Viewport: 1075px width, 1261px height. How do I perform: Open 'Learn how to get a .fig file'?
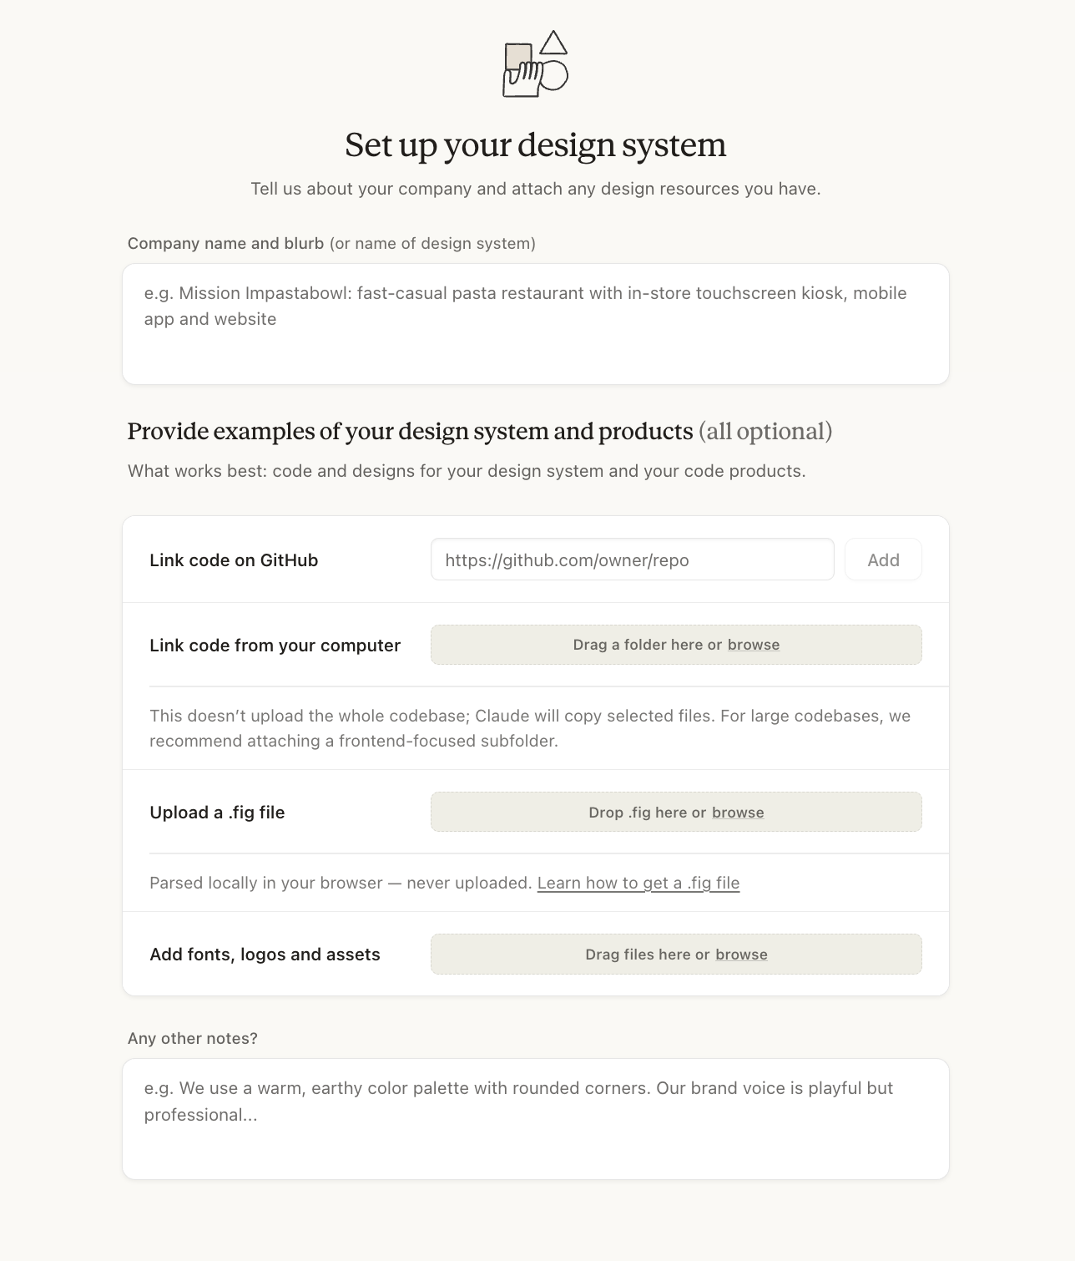pos(638,883)
